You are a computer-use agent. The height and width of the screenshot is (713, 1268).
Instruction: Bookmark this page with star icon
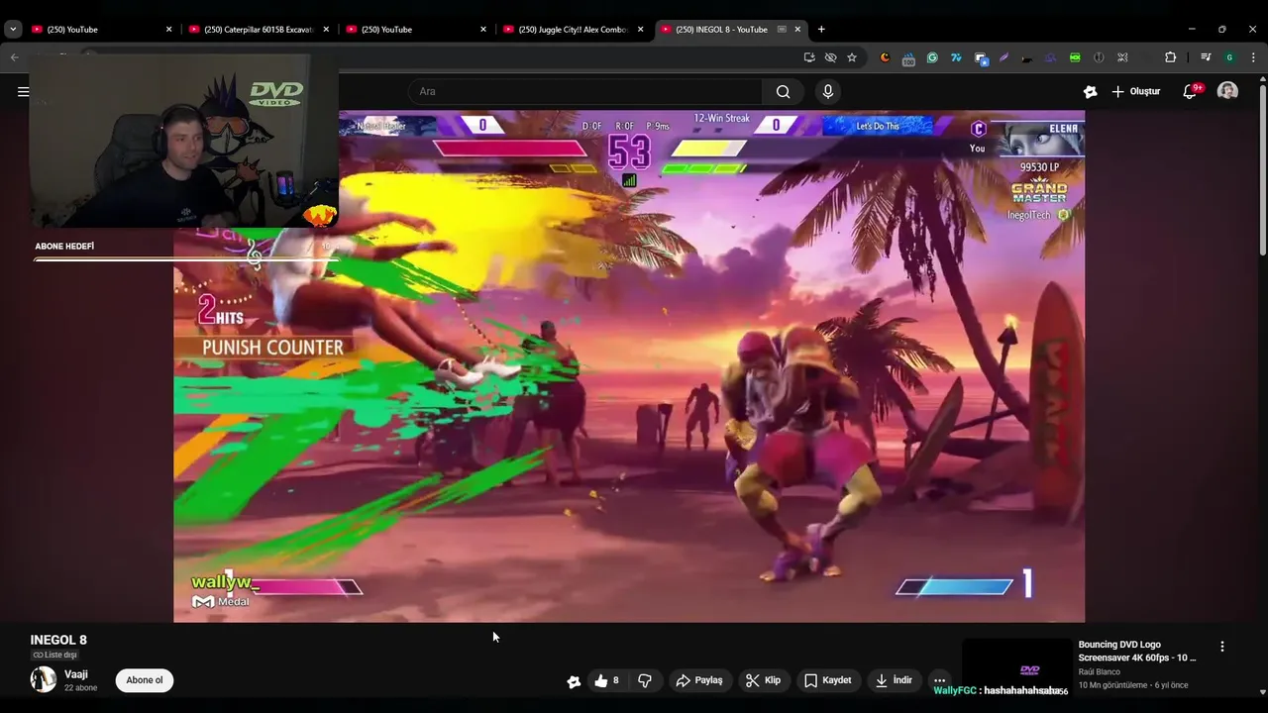[x=852, y=57]
